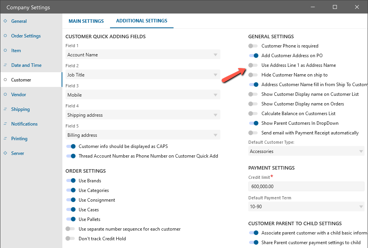This screenshot has height=248, width=368.
Task: Switch to the Main Settings tab
Action: [86, 21]
